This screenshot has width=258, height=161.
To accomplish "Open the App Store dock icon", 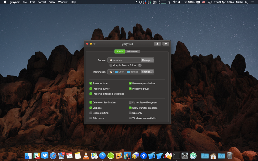I will point(103,156).
